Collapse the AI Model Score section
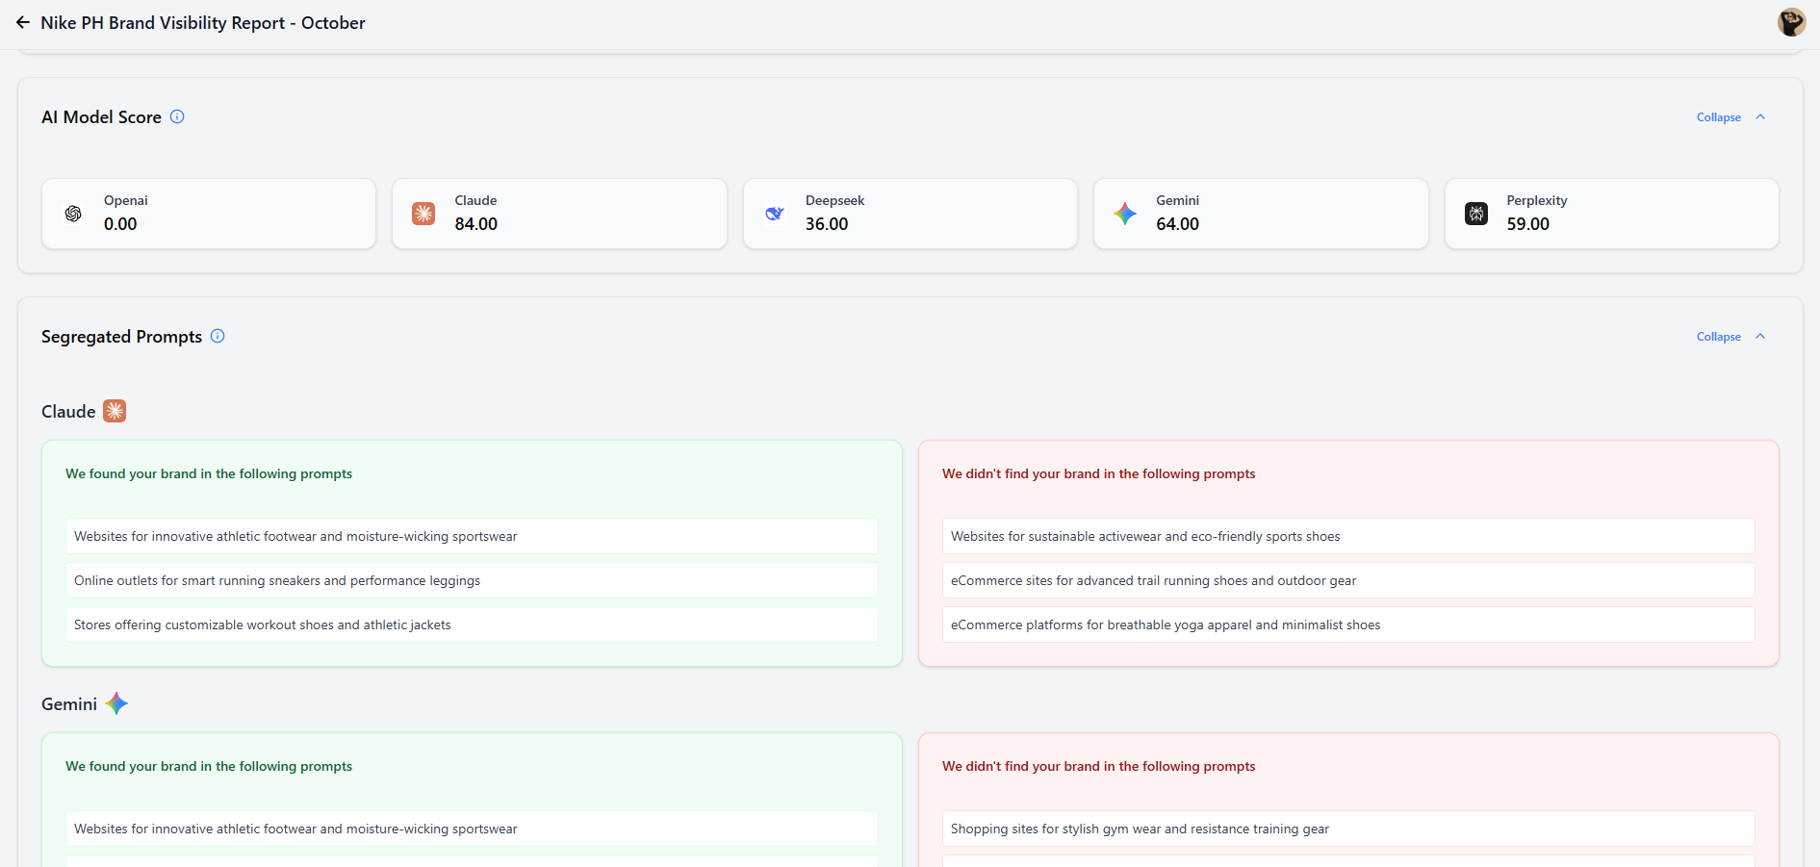This screenshot has width=1820, height=867. tap(1718, 117)
